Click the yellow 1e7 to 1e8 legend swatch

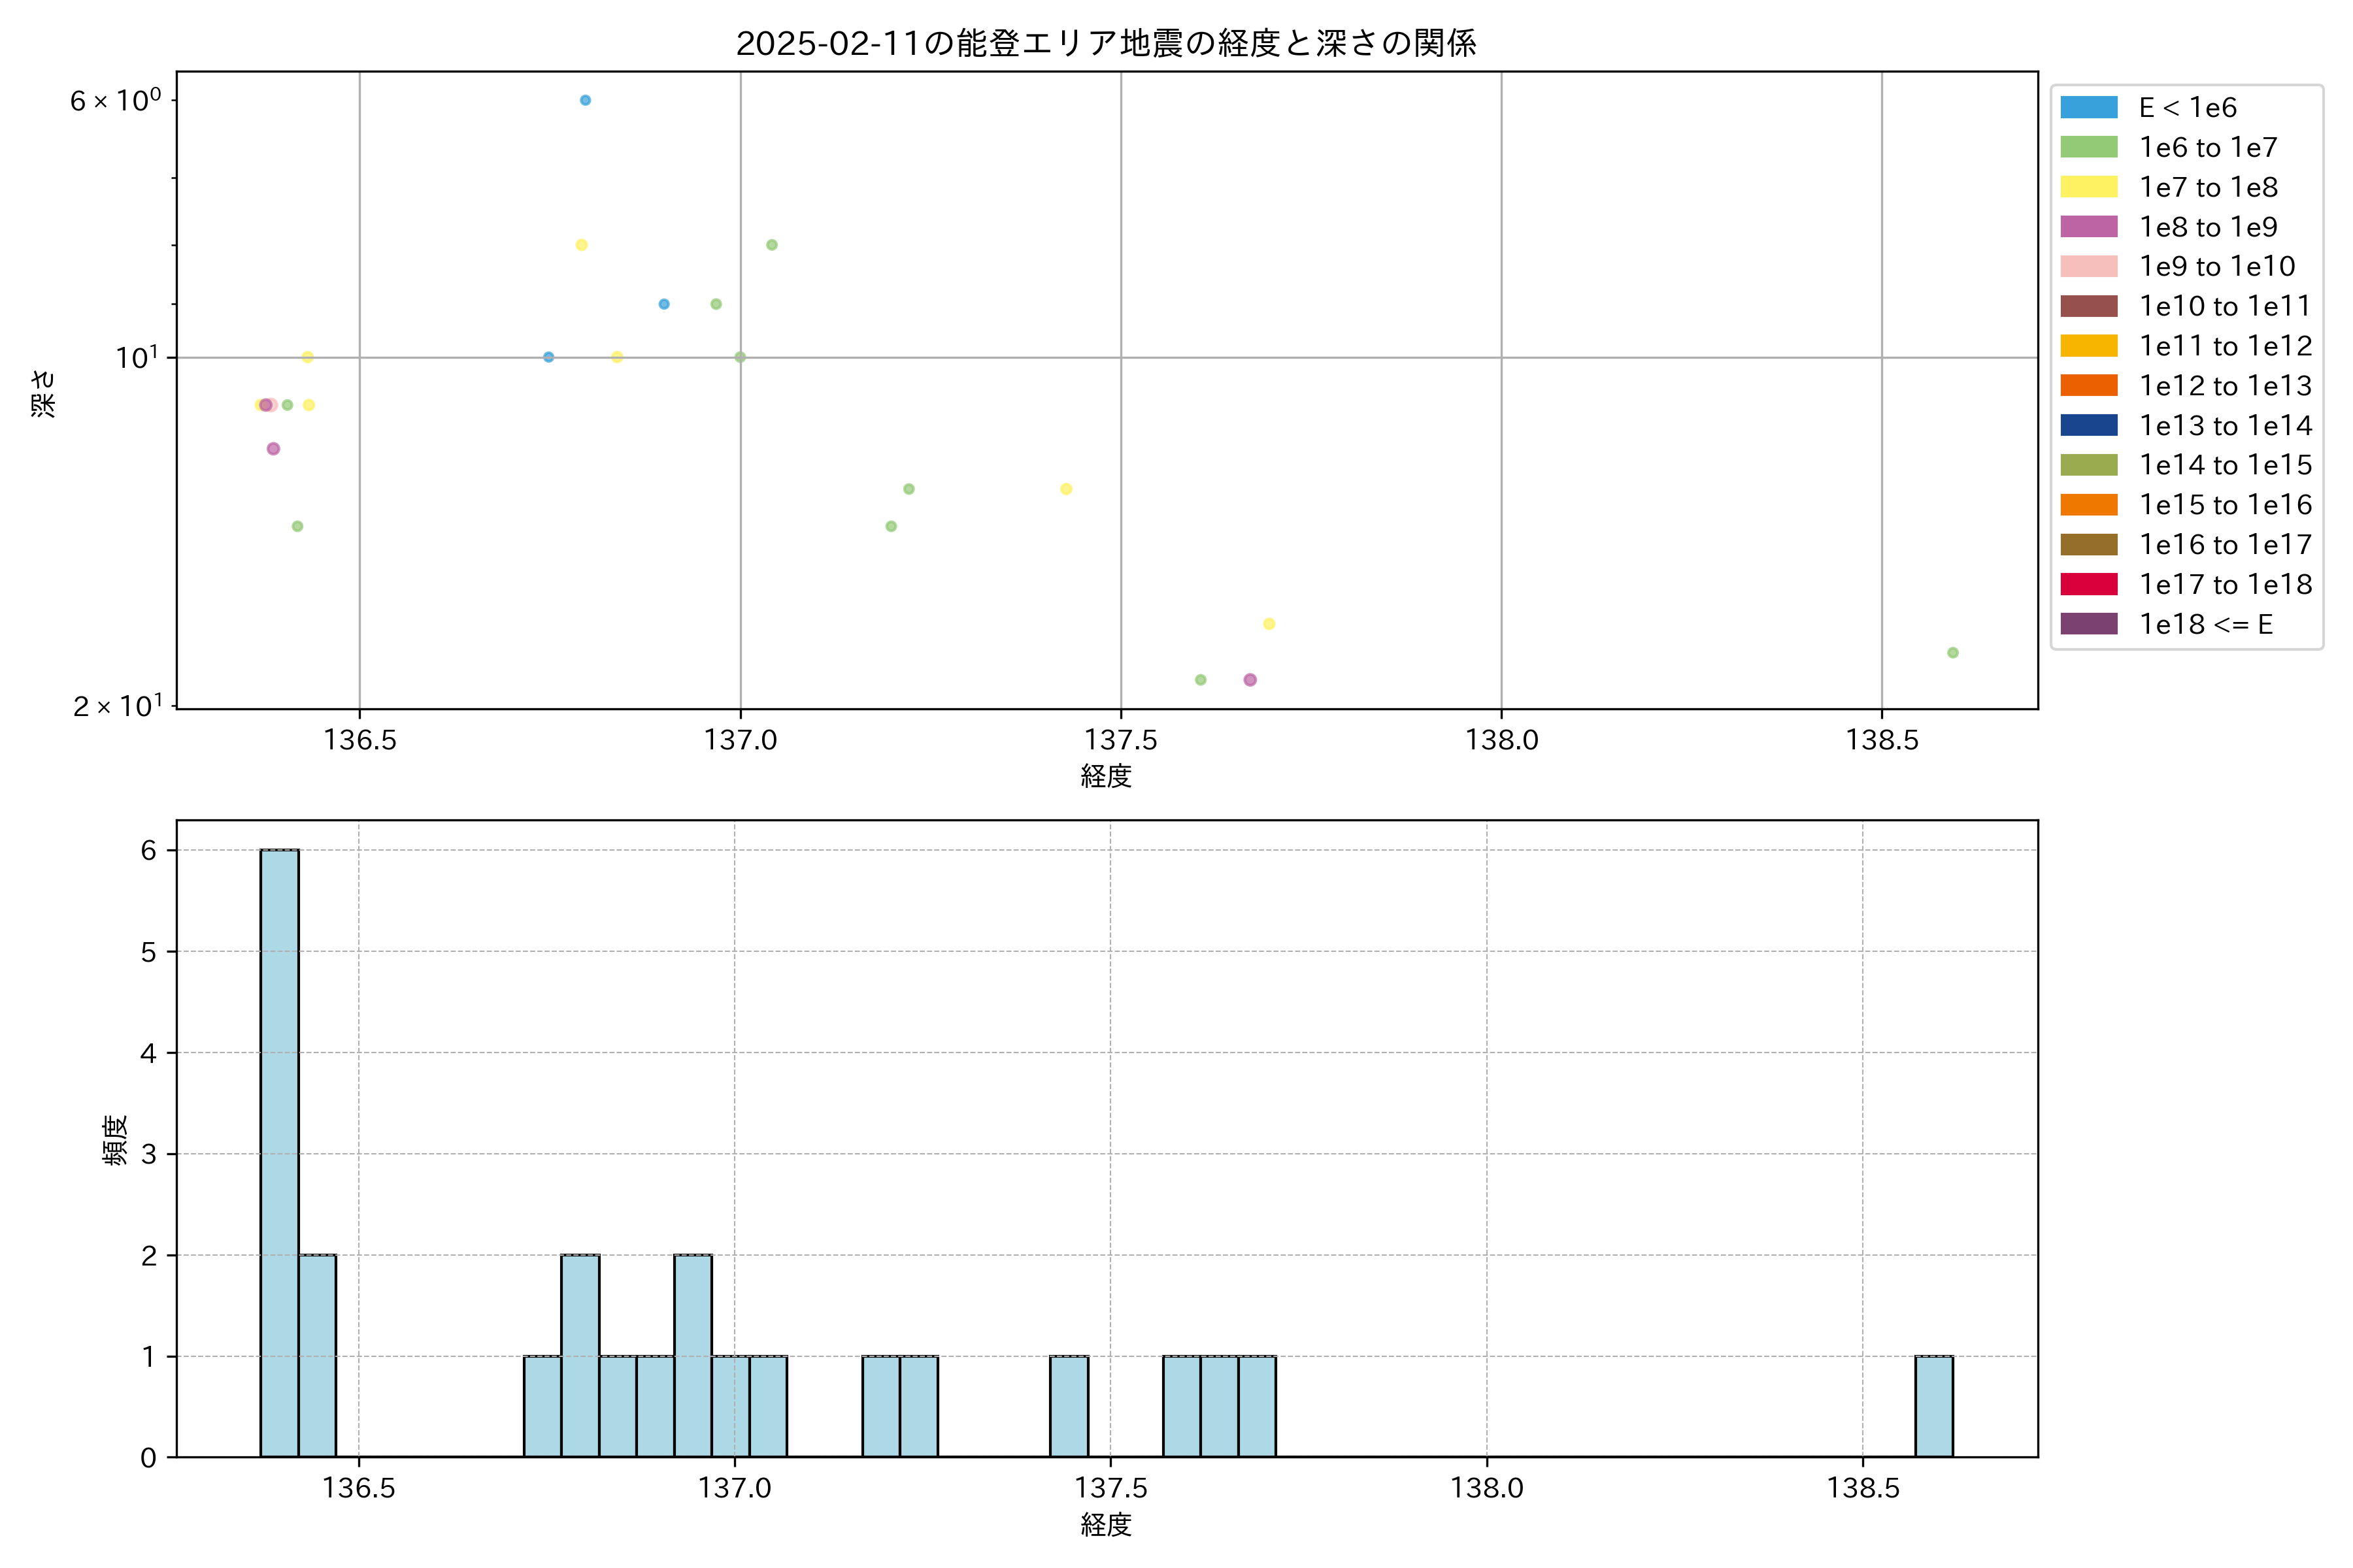point(2088,187)
